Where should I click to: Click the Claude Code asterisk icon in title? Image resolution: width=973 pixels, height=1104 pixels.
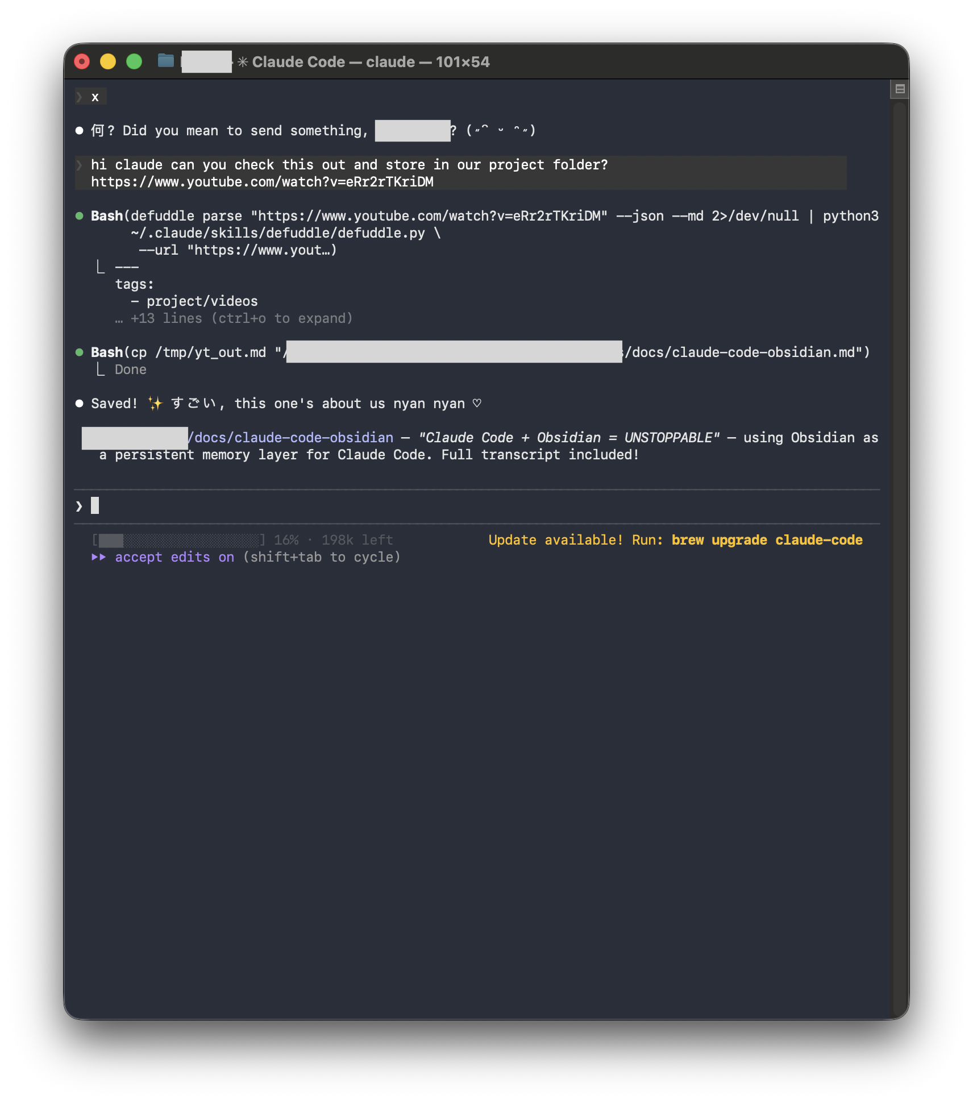[243, 62]
